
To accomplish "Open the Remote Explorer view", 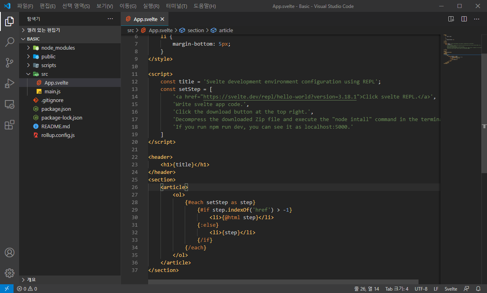I will point(10,104).
